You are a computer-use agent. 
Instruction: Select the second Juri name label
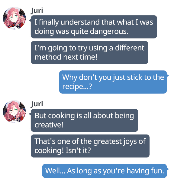(x=37, y=104)
